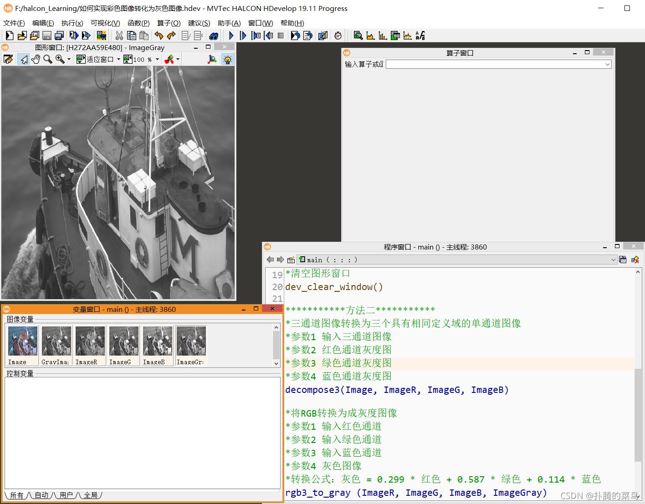Open the 编辑(E) menu
Viewport: 645px width, 504px height.
coord(43,23)
